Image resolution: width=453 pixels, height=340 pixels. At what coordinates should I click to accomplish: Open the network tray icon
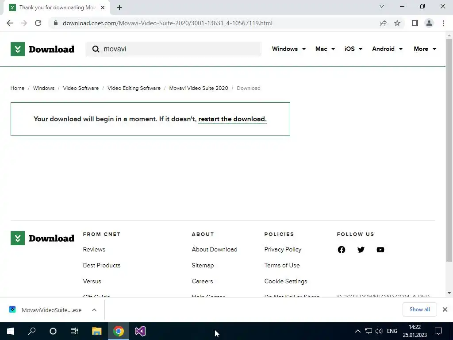coord(369,331)
